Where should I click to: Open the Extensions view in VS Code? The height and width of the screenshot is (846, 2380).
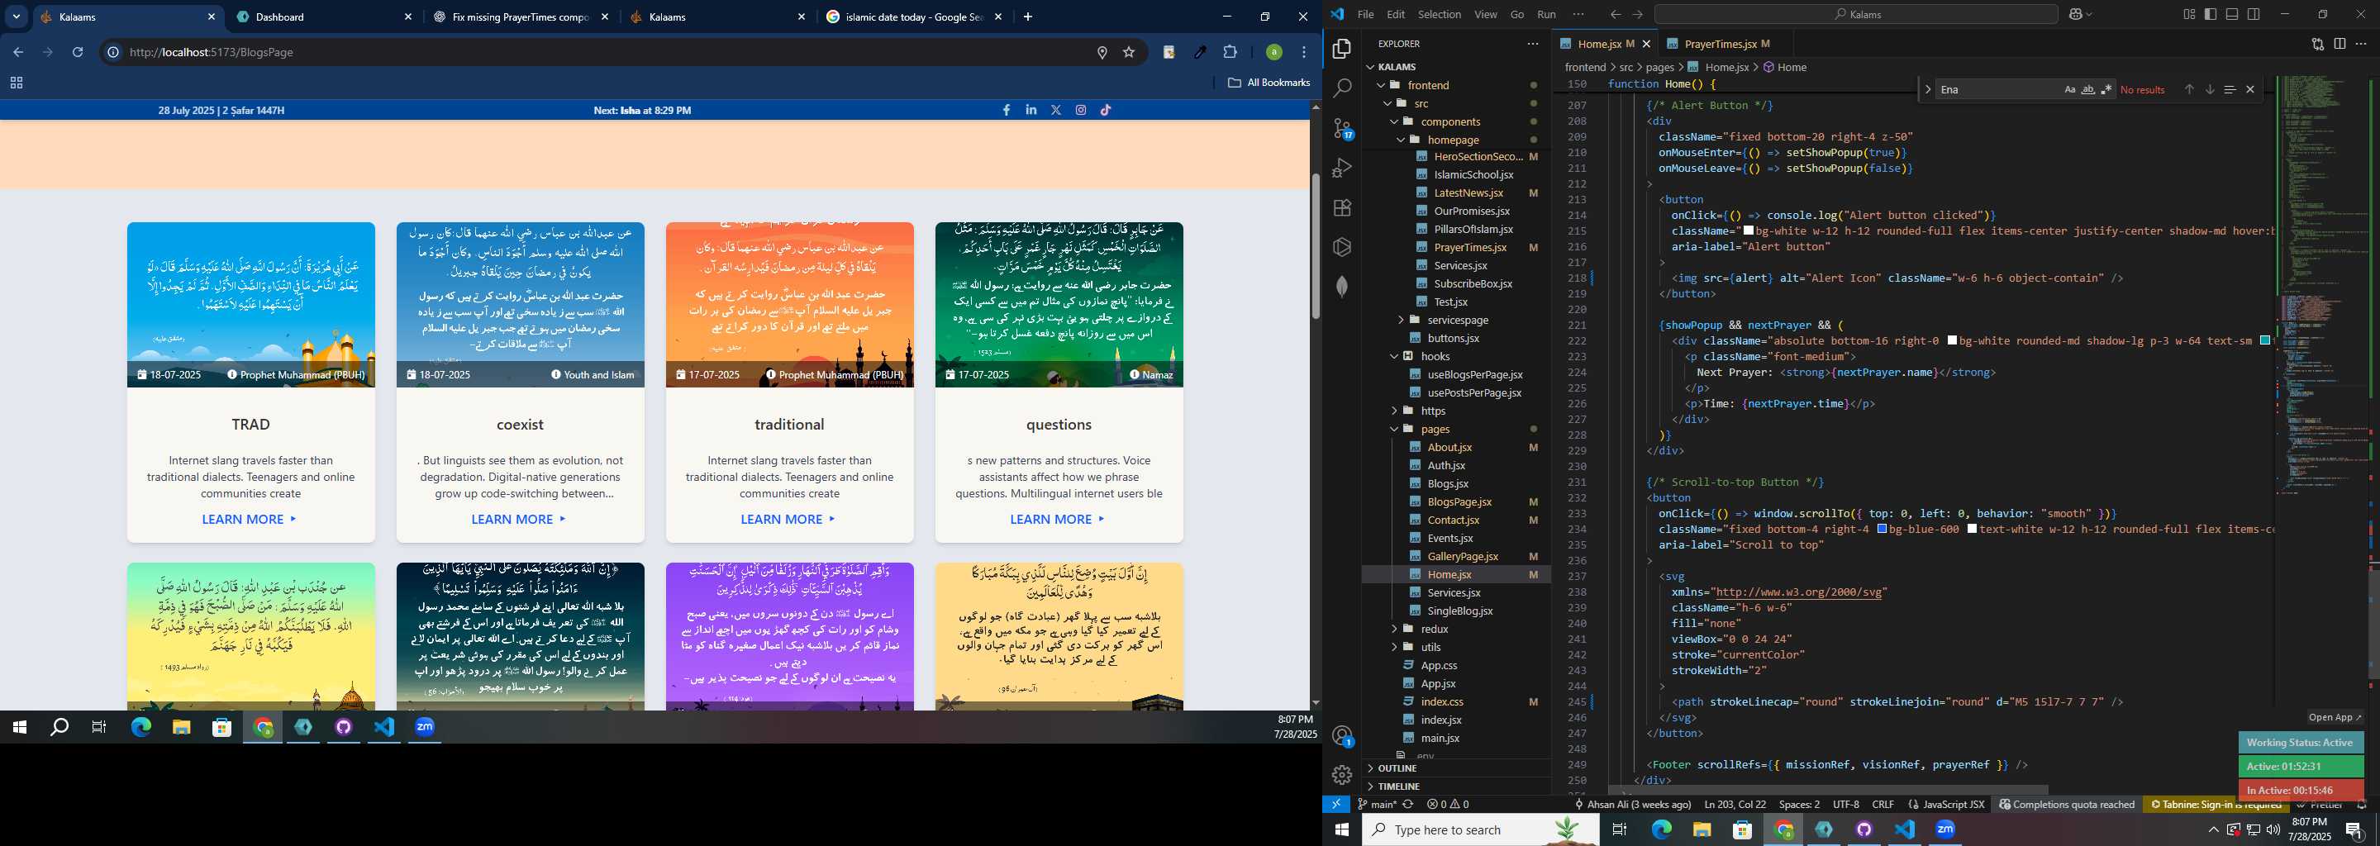[1341, 208]
